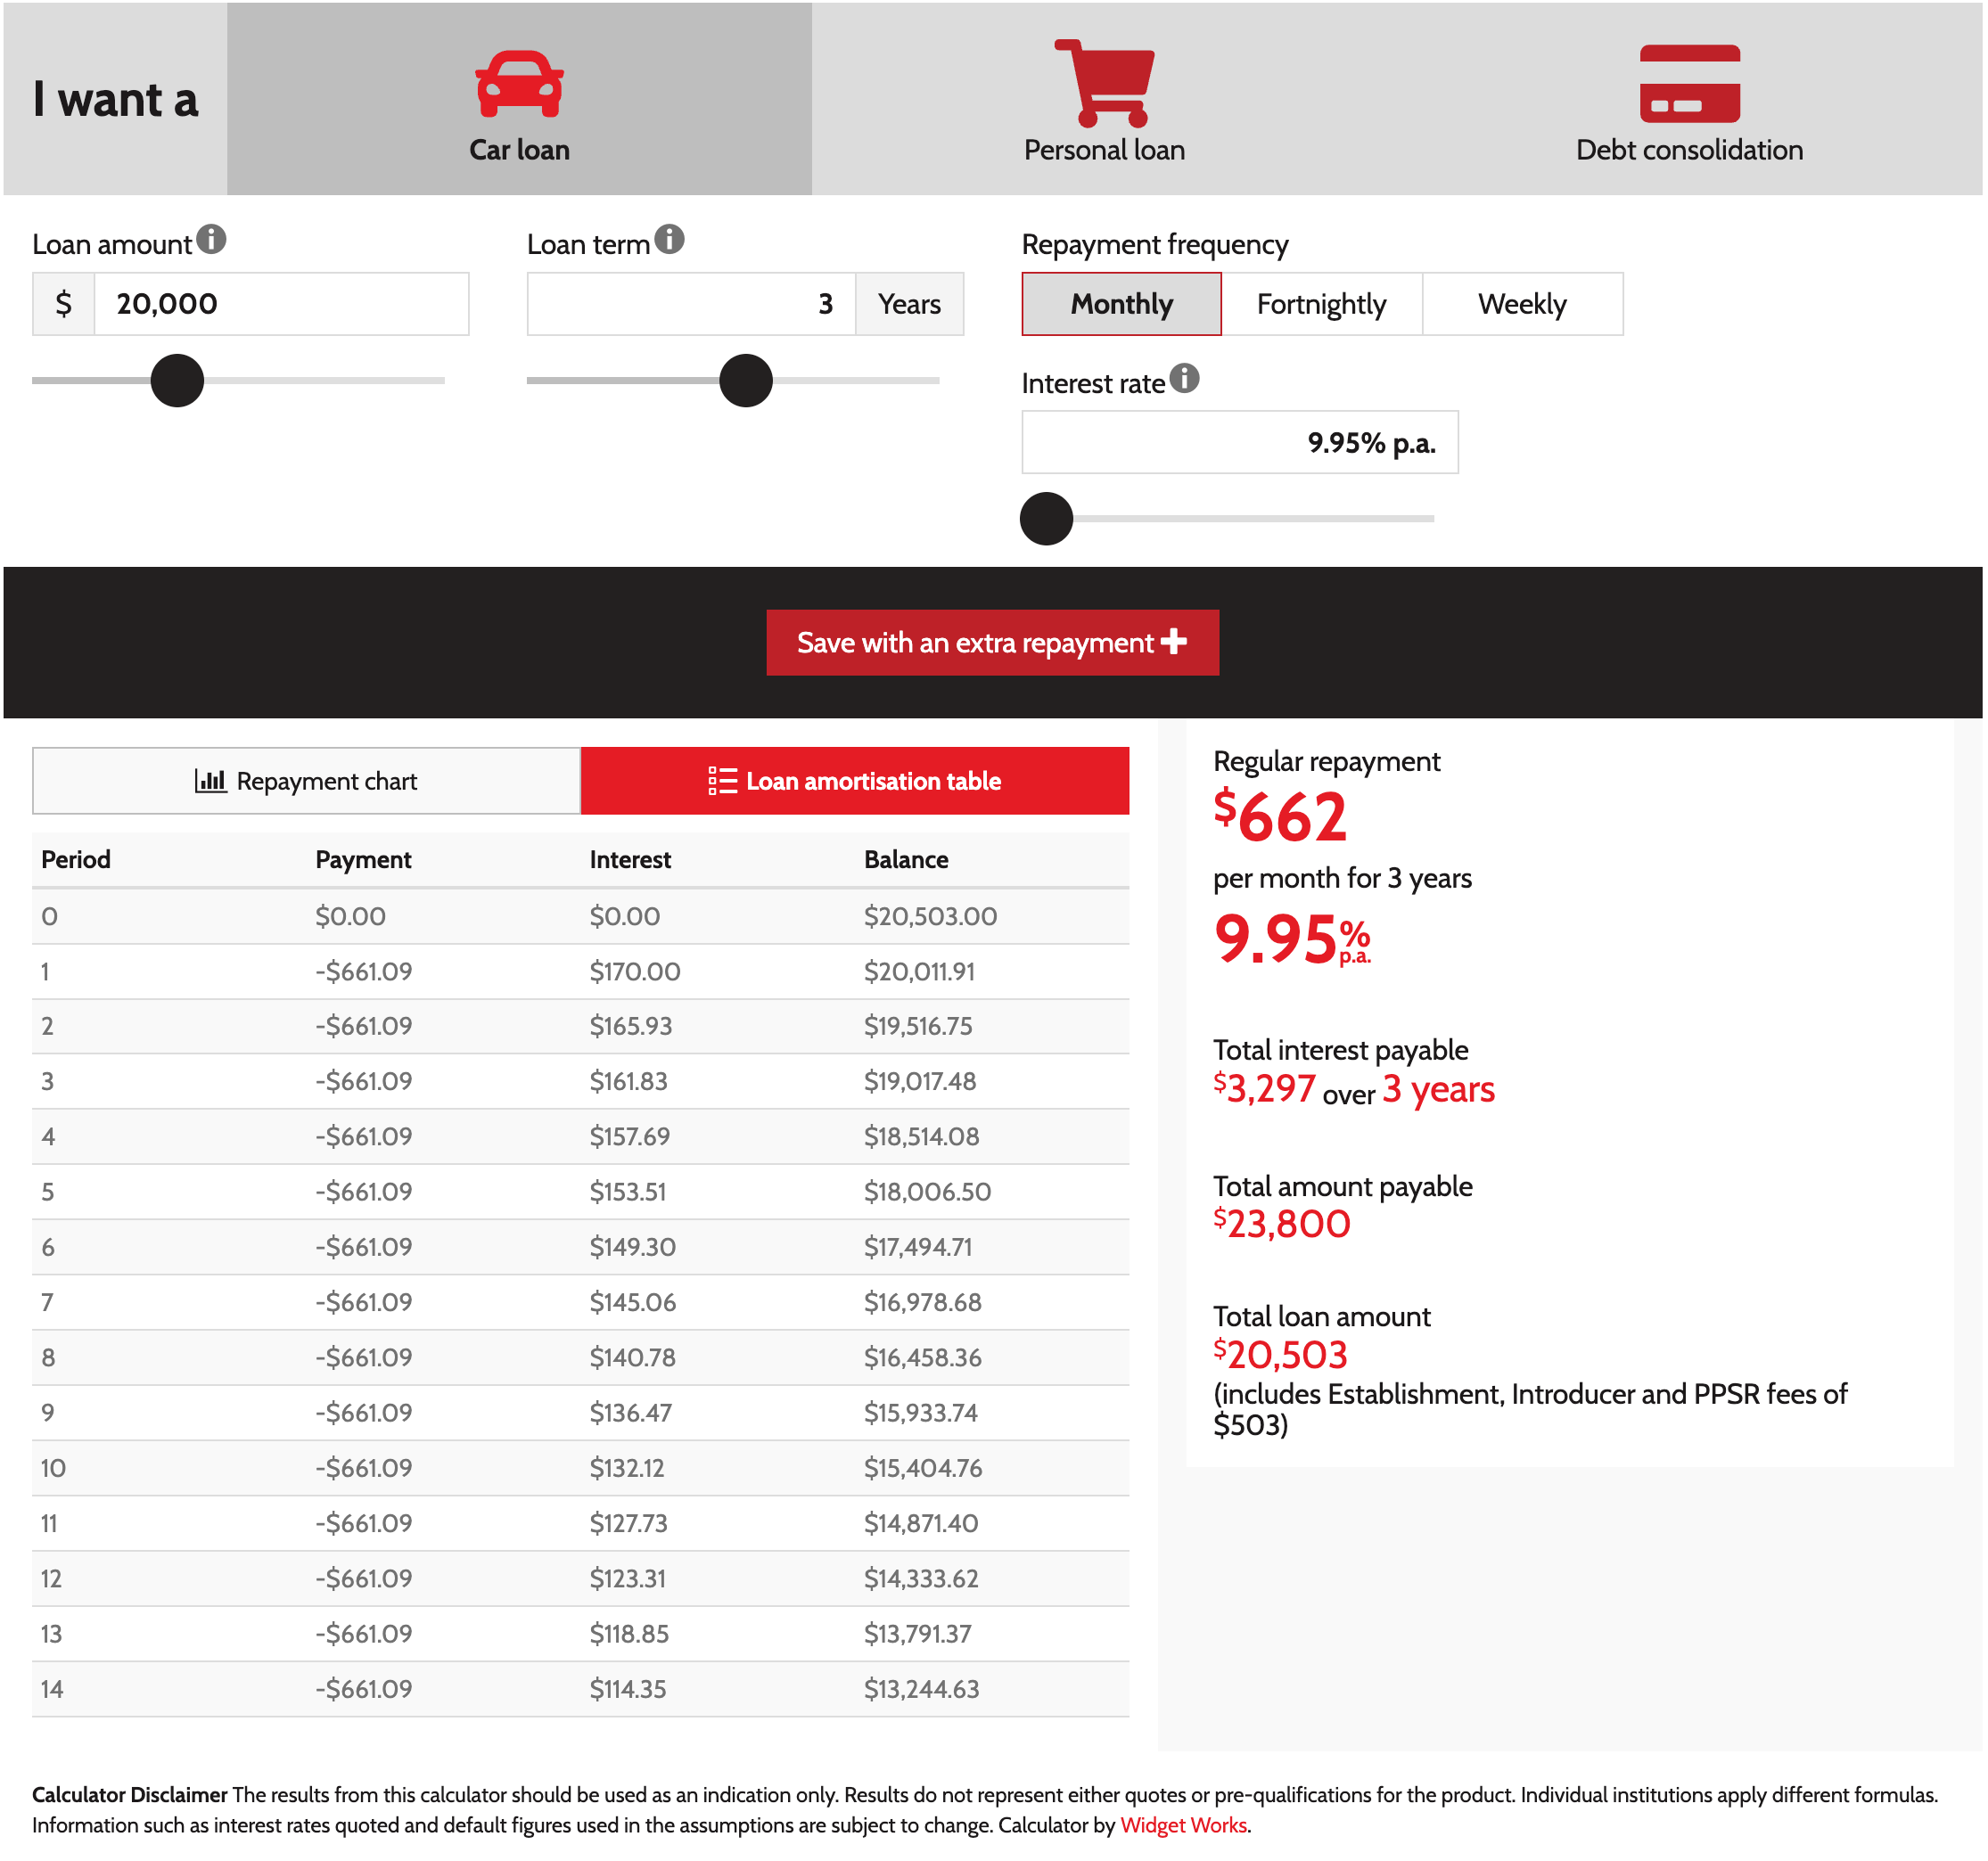Click the Payment column header
1988x1861 pixels.
click(363, 859)
